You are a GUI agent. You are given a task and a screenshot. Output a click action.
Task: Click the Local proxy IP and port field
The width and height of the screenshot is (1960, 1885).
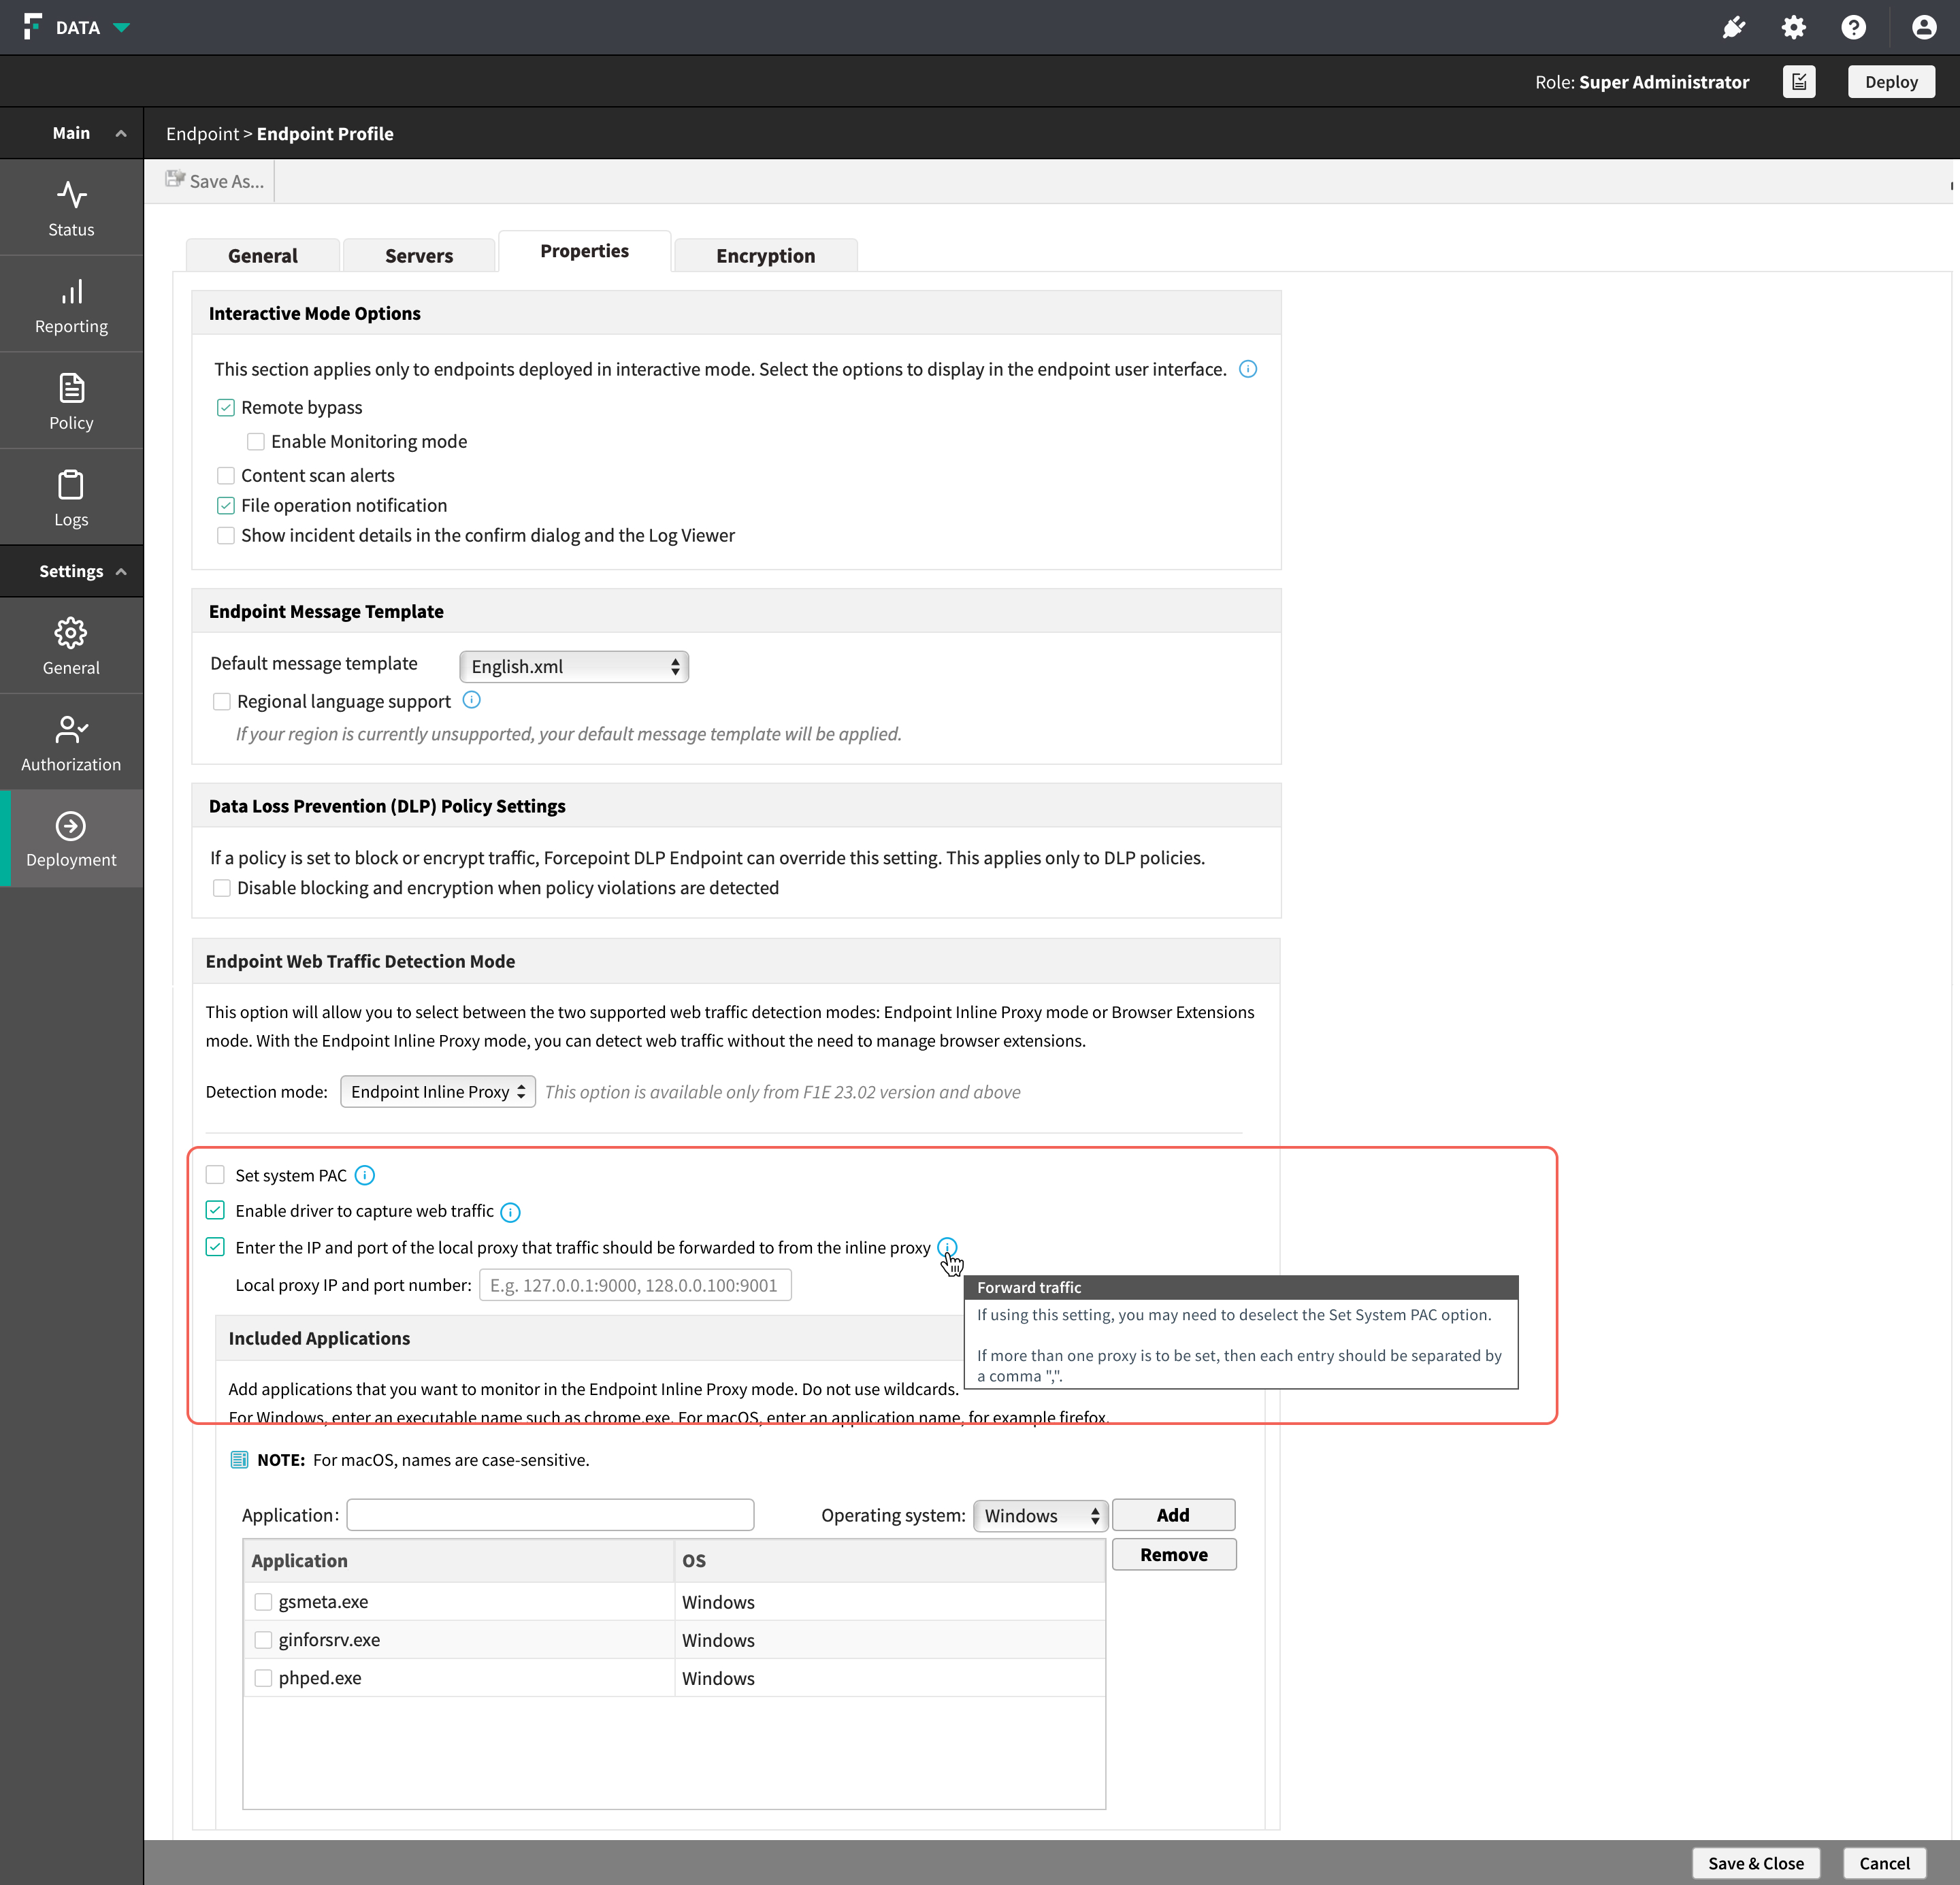[635, 1285]
